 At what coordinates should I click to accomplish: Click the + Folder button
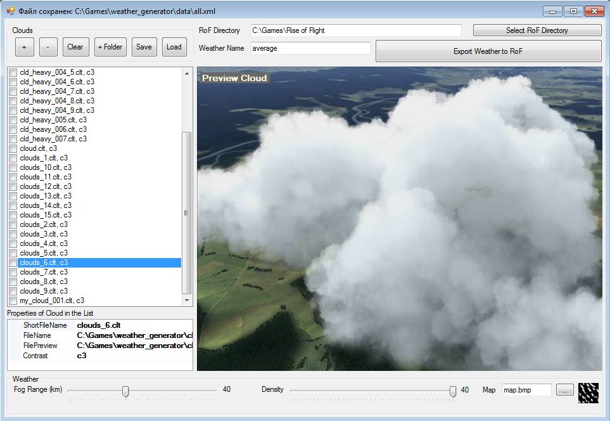pyautogui.click(x=110, y=47)
